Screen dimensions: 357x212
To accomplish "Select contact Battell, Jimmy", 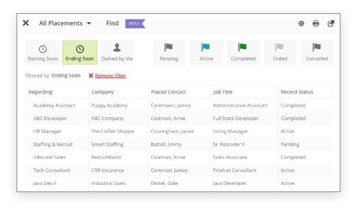I will (166, 144).
